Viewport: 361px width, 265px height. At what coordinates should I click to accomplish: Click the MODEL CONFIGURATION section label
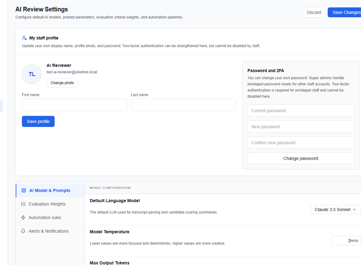tap(110, 188)
